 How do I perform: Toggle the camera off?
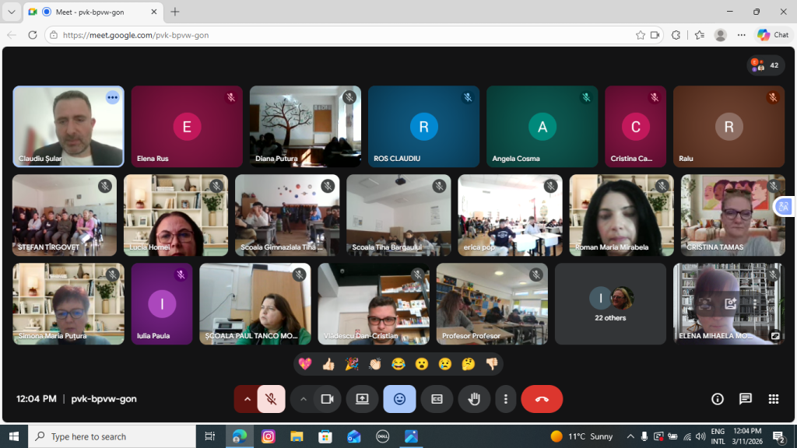click(x=327, y=399)
